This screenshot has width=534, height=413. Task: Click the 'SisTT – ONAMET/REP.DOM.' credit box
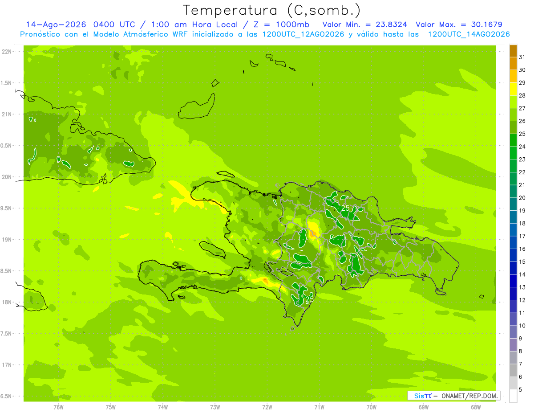pyautogui.click(x=454, y=396)
